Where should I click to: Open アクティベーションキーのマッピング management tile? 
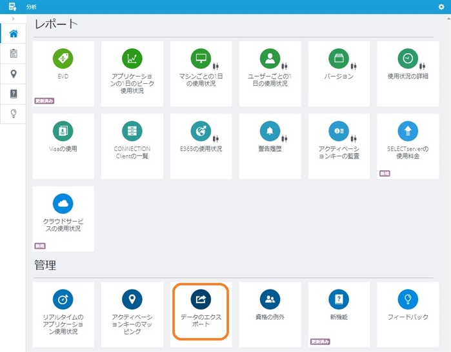(132, 315)
